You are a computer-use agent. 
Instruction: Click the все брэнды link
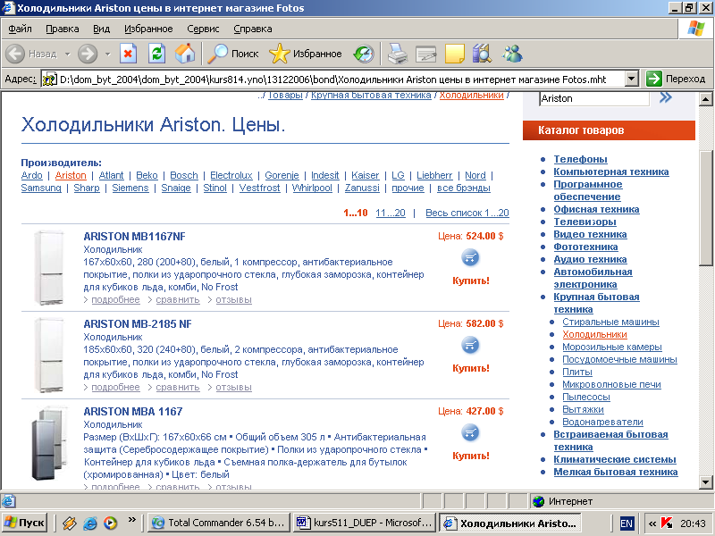463,188
